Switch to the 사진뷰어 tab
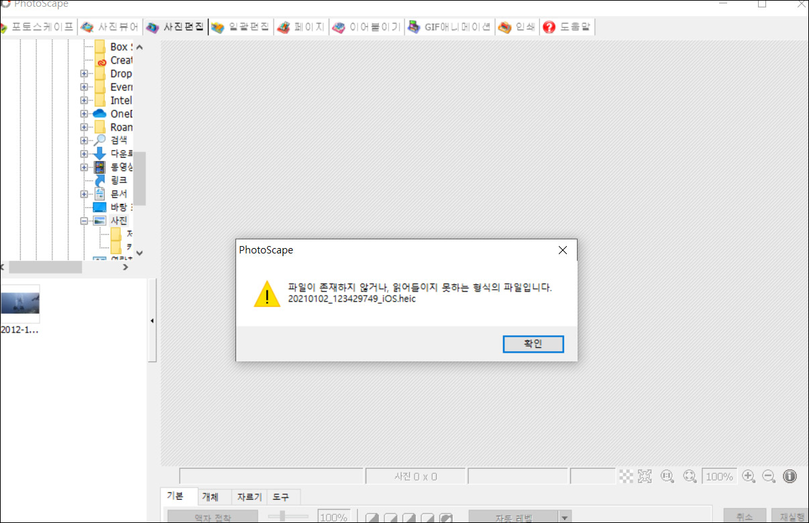 (110, 27)
